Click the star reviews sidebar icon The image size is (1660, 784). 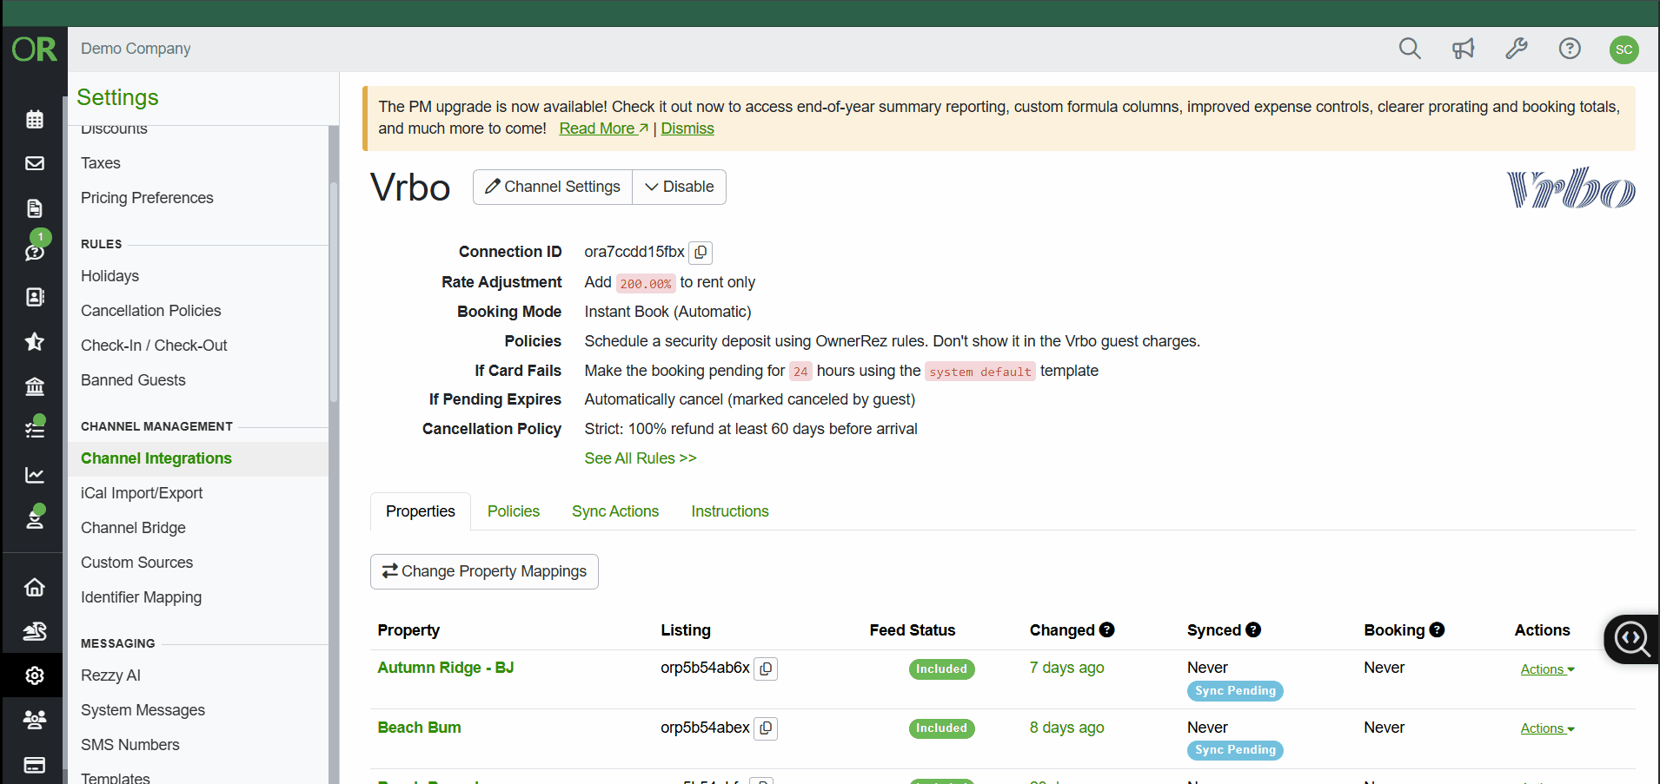coord(35,341)
